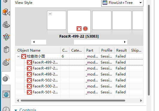159x111 pixels.
Task: Click the Profile column header
Action: [x=107, y=50]
